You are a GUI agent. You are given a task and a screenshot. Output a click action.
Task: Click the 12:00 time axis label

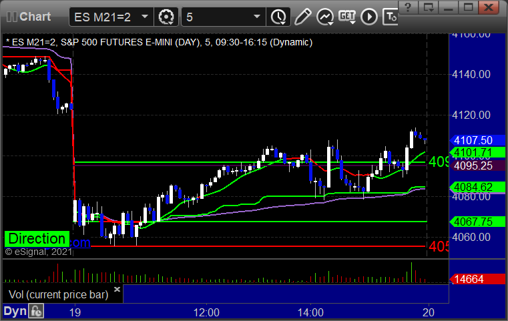pos(206,312)
